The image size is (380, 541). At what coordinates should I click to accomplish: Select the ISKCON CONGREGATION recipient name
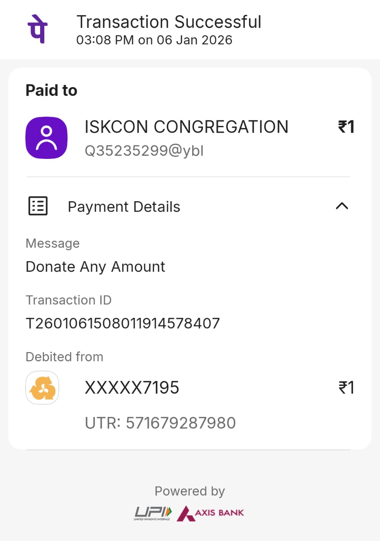click(186, 127)
